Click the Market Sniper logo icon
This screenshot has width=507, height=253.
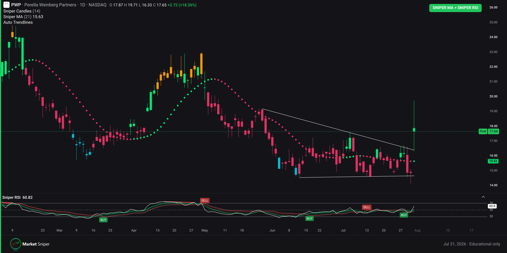click(x=16, y=243)
